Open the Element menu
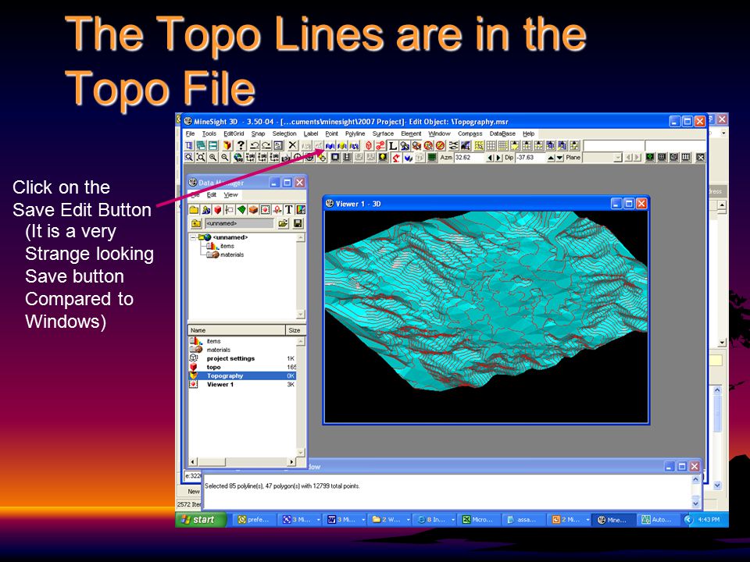The width and height of the screenshot is (750, 562). [x=411, y=133]
